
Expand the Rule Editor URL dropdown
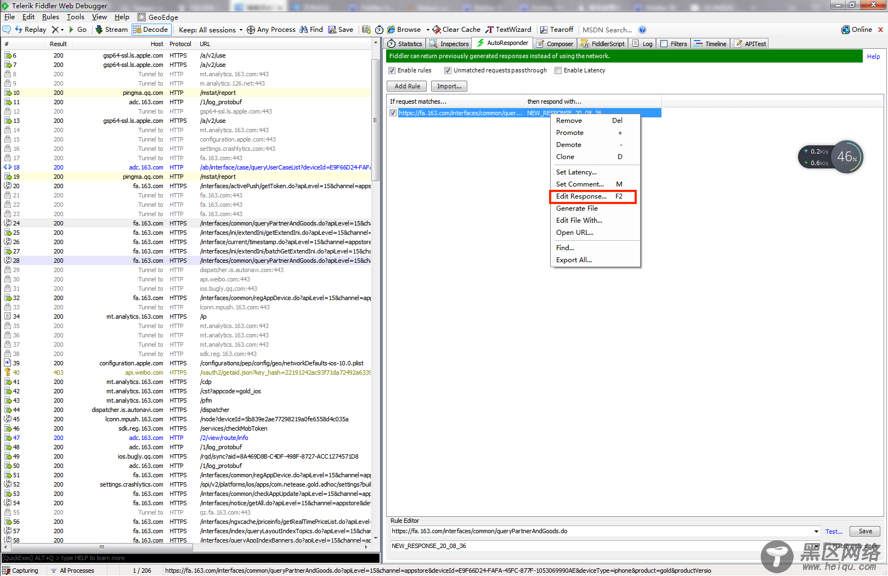pos(817,532)
